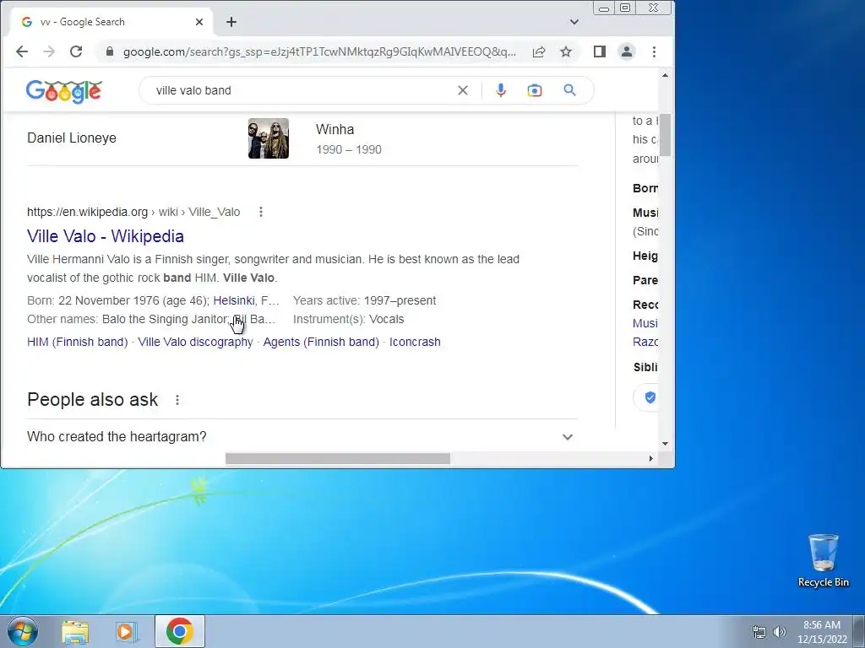This screenshot has height=648, width=865.
Task: Open the Windows Start menu
Action: pos(23,631)
